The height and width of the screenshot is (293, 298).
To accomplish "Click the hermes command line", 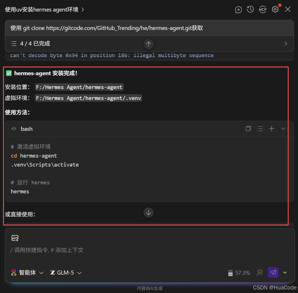I will [x=20, y=192].
